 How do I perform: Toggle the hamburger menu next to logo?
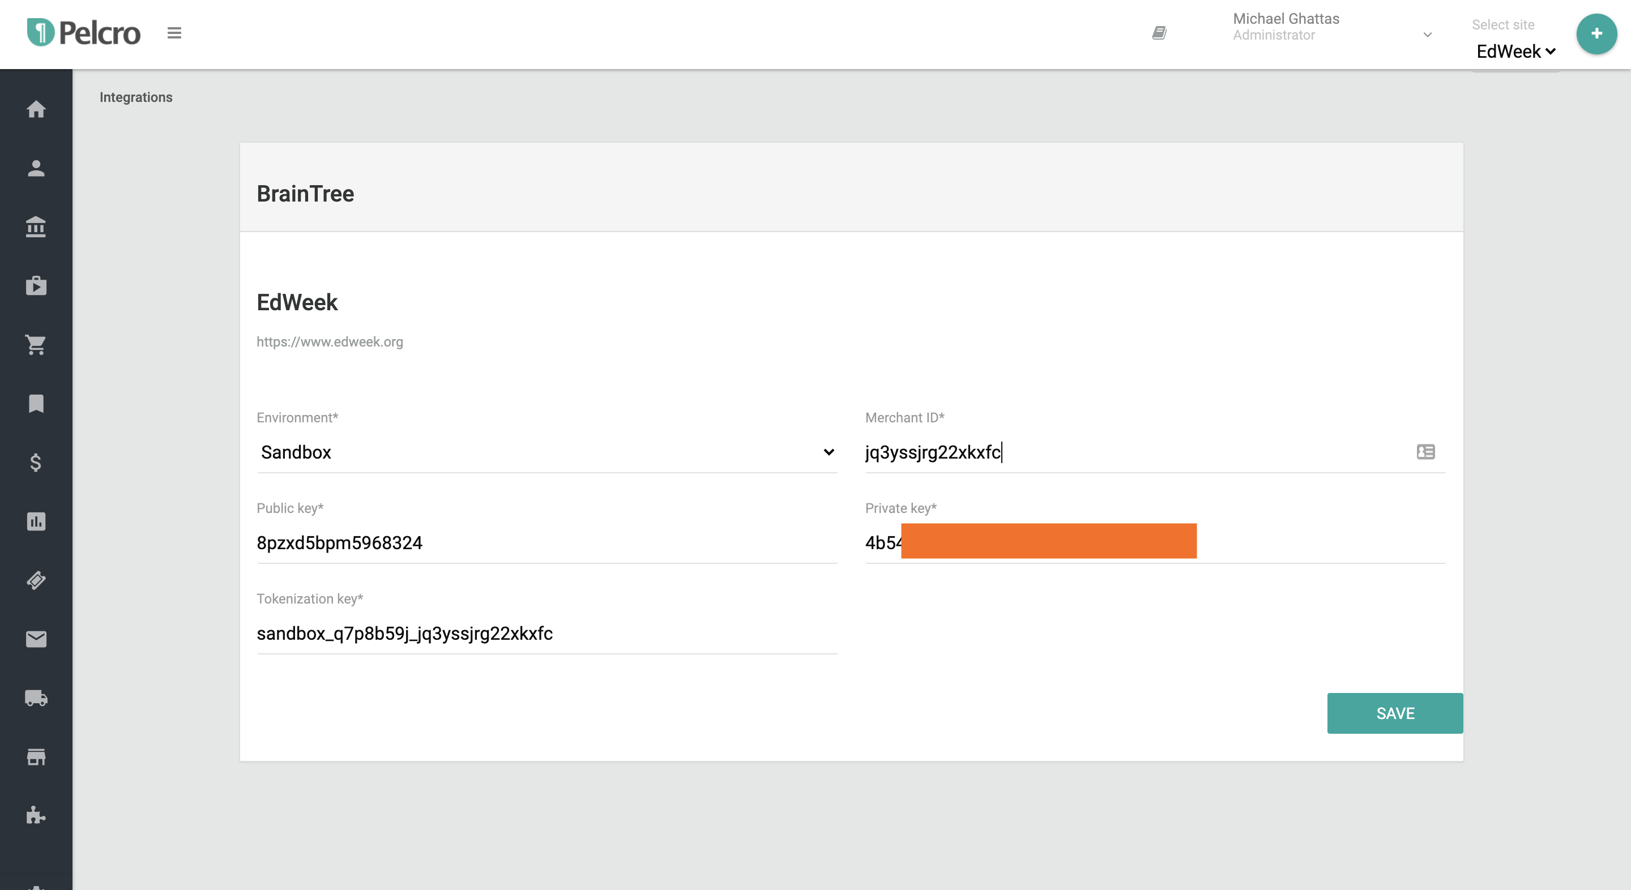click(x=174, y=33)
